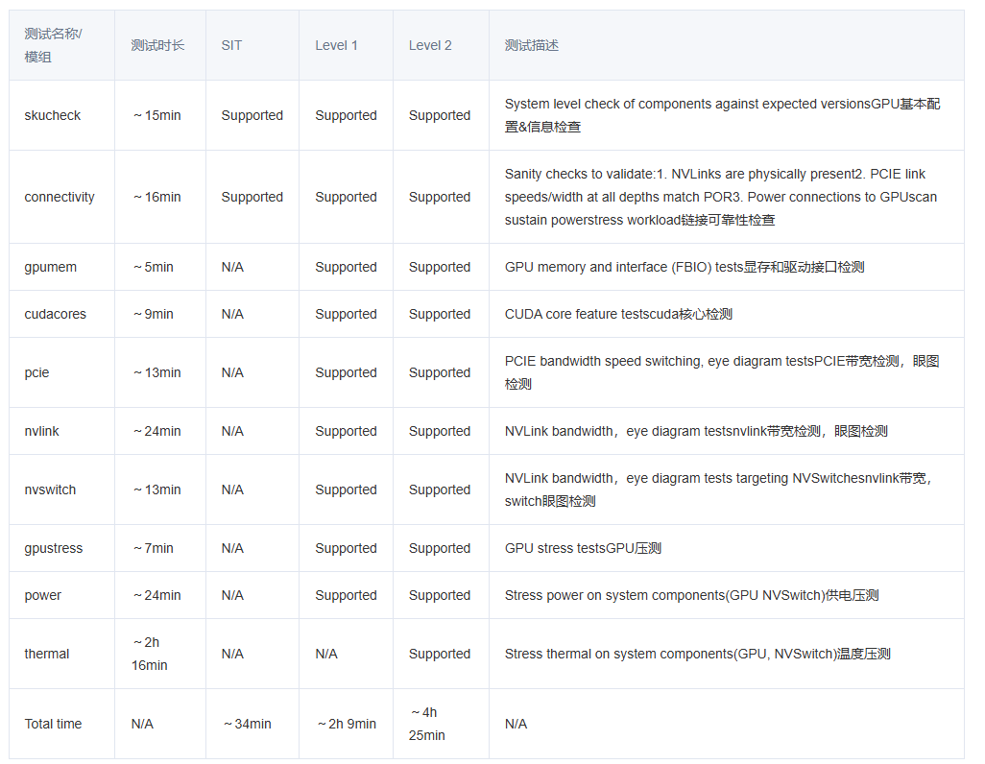Screen dimensions: 985x764
Task: Select the nvswitch row name
Action: click(x=50, y=489)
